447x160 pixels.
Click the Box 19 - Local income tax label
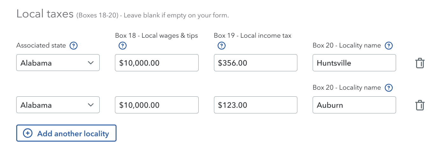coord(252,36)
